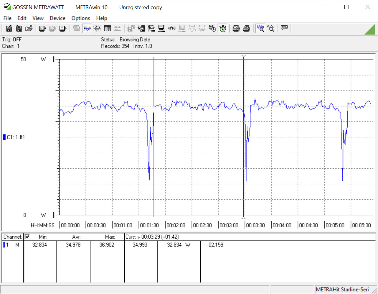This screenshot has height=294, width=378.
Task: Open the File menu
Action: click(7, 18)
